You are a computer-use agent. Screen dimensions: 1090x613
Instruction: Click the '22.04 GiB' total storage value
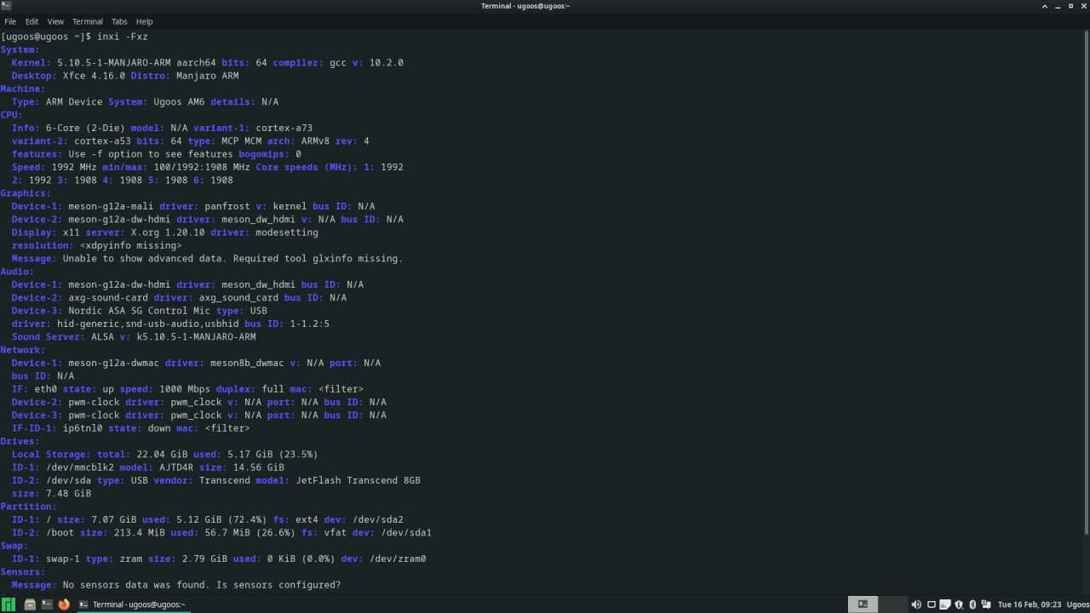tap(162, 455)
